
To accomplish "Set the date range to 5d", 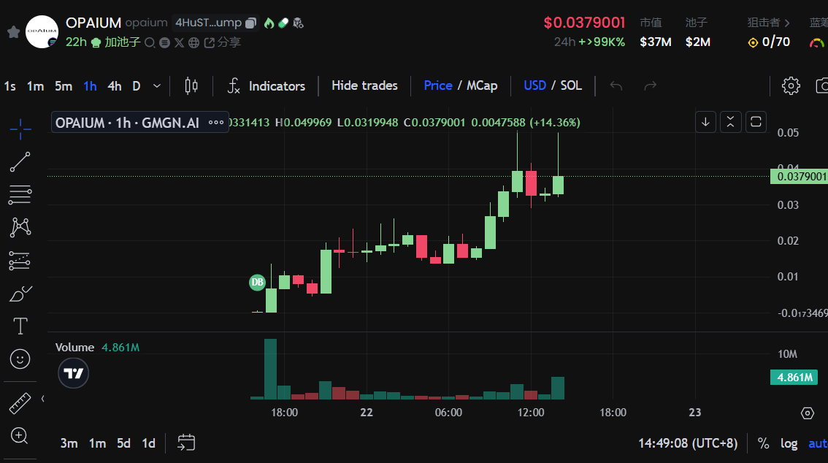I will point(124,443).
